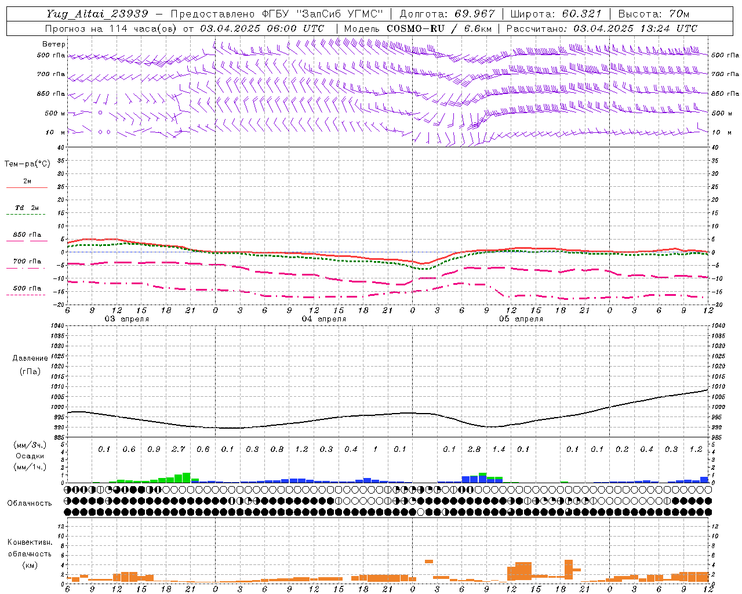Click the model label "COSMO-RU / 6.6км"
742x594 pixels.
click(x=439, y=28)
